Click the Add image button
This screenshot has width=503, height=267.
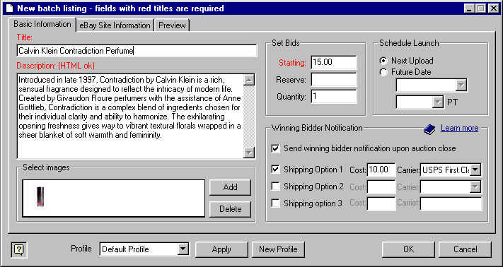coord(230,187)
